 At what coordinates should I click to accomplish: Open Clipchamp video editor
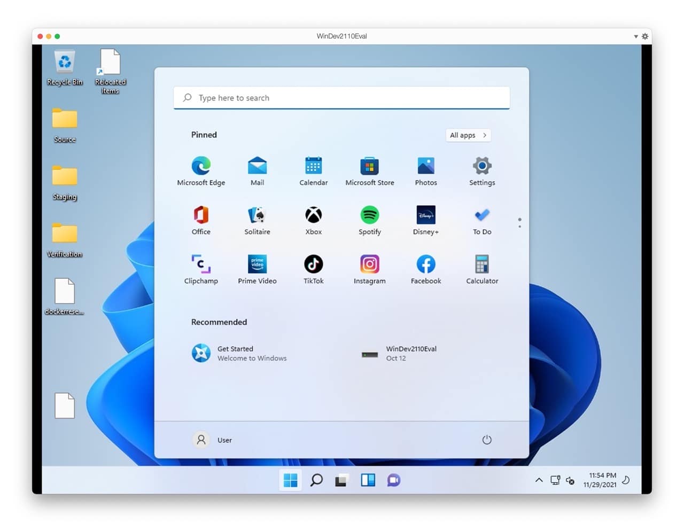tap(201, 269)
